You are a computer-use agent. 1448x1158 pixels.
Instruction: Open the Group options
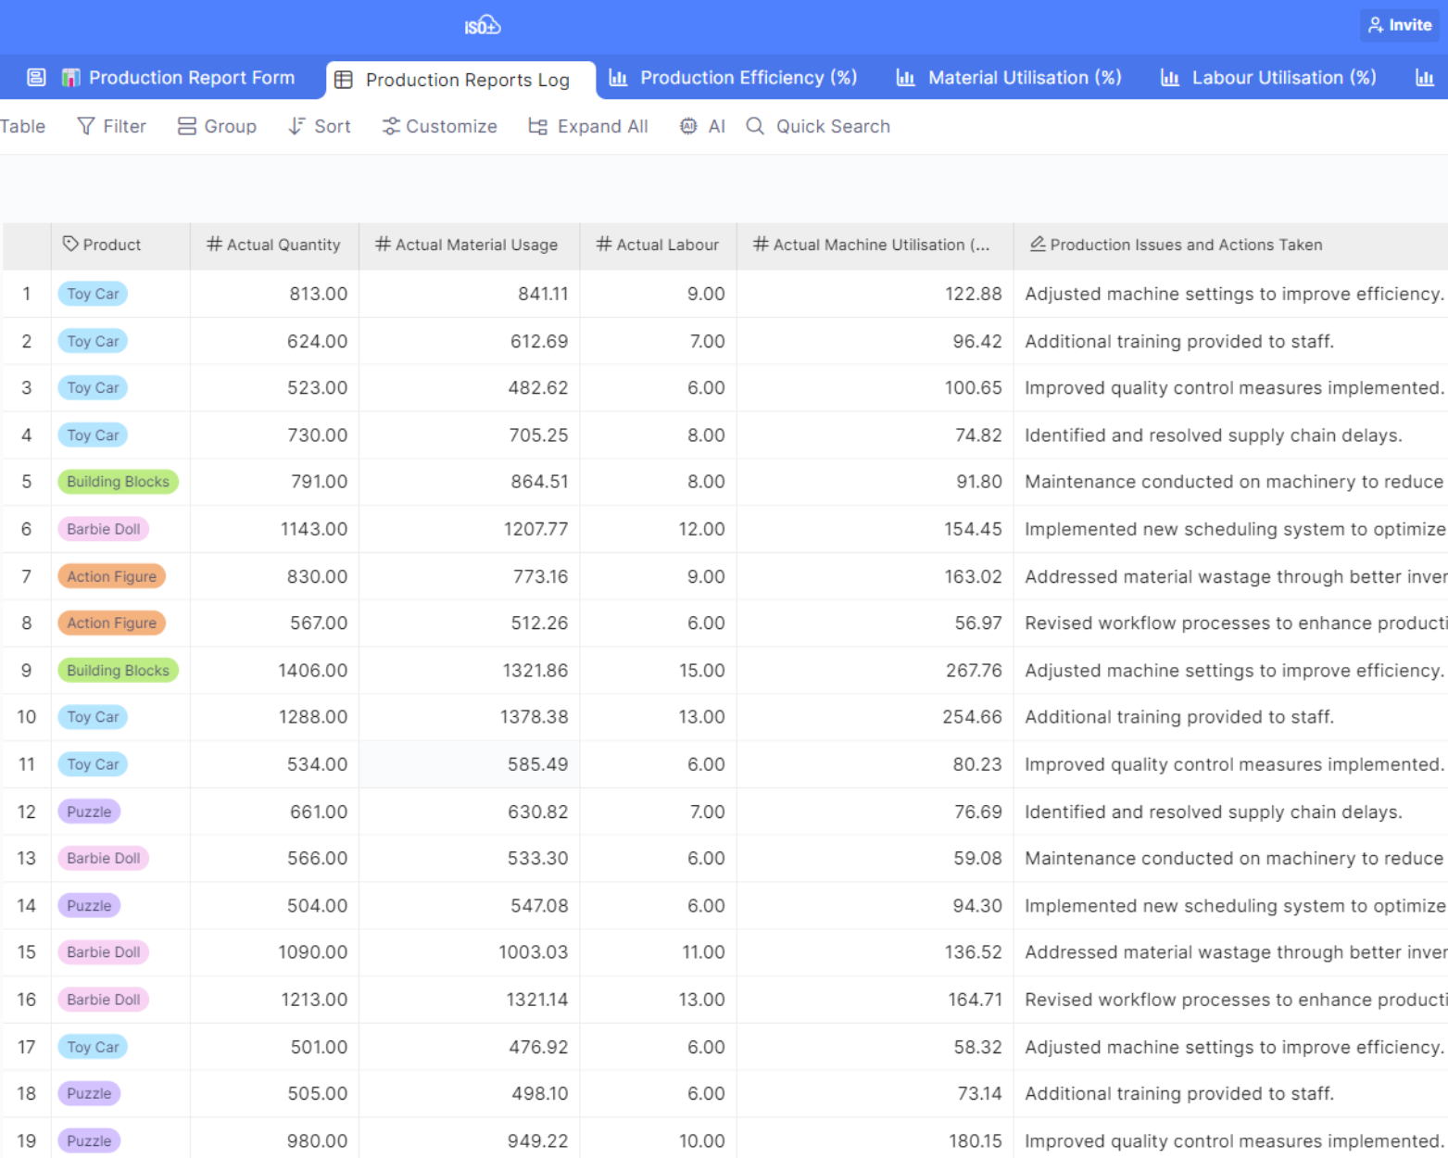tap(217, 126)
